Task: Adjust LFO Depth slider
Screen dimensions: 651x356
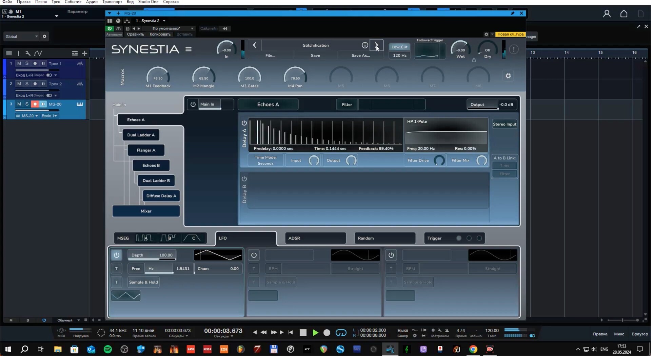Action: [x=152, y=255]
